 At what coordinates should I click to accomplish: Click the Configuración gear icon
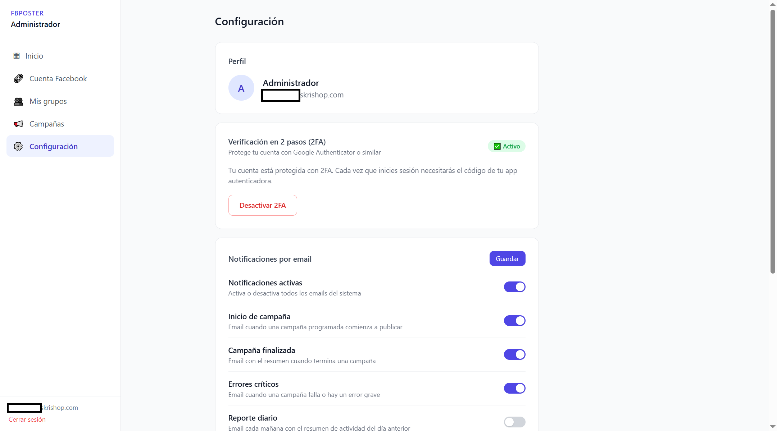(18, 146)
